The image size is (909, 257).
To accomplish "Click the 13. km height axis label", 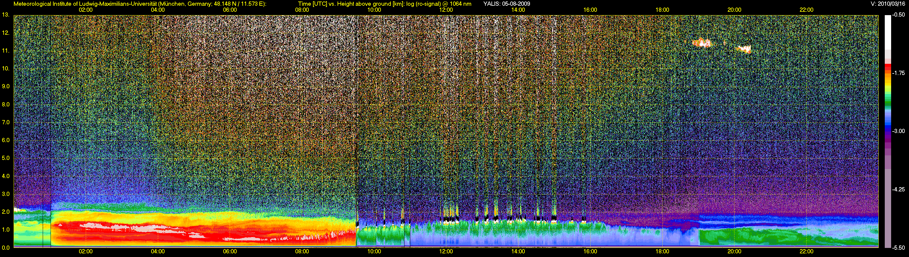I will tap(6, 15).
